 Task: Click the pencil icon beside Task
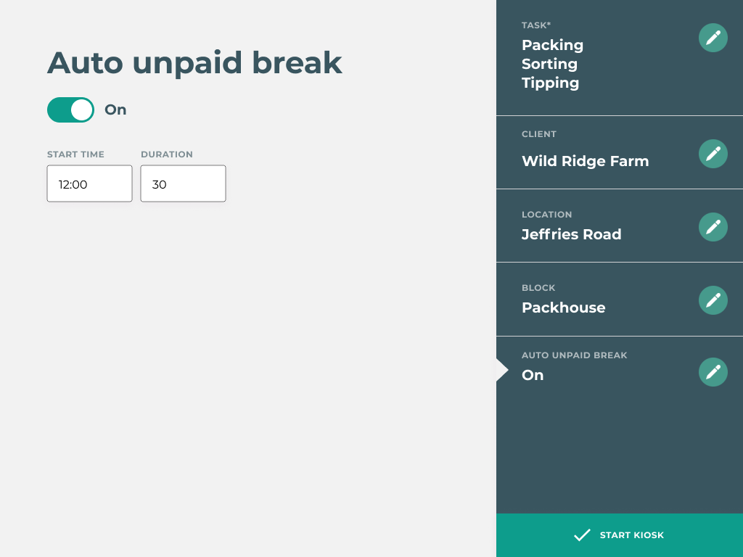713,38
